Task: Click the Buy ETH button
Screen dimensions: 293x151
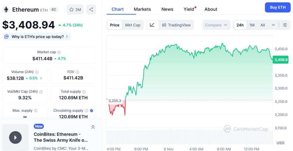Action: click(x=278, y=7)
